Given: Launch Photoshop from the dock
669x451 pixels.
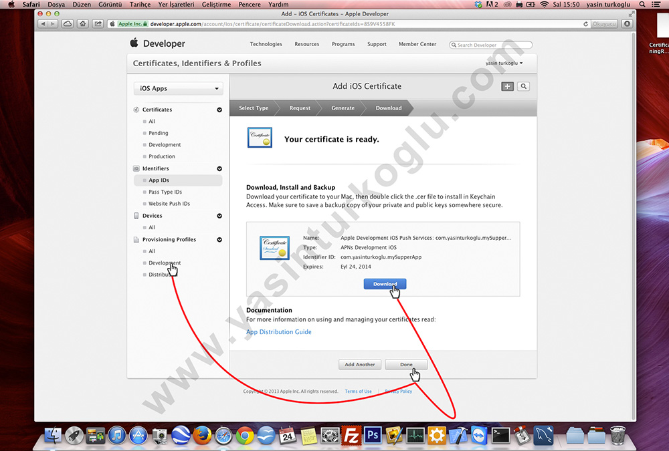Looking at the screenshot, I should [373, 436].
